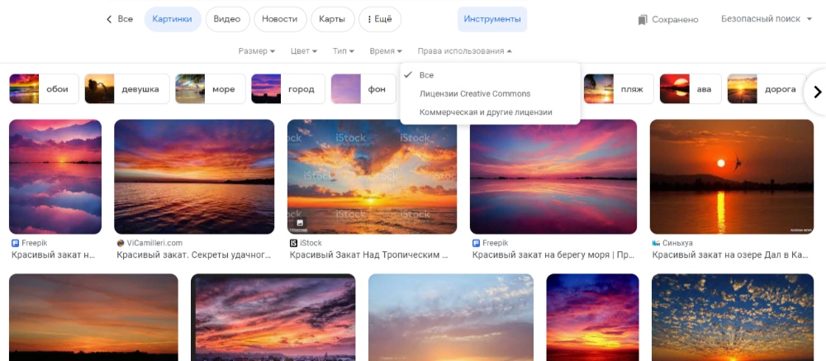Expand the Тип filter

(344, 51)
